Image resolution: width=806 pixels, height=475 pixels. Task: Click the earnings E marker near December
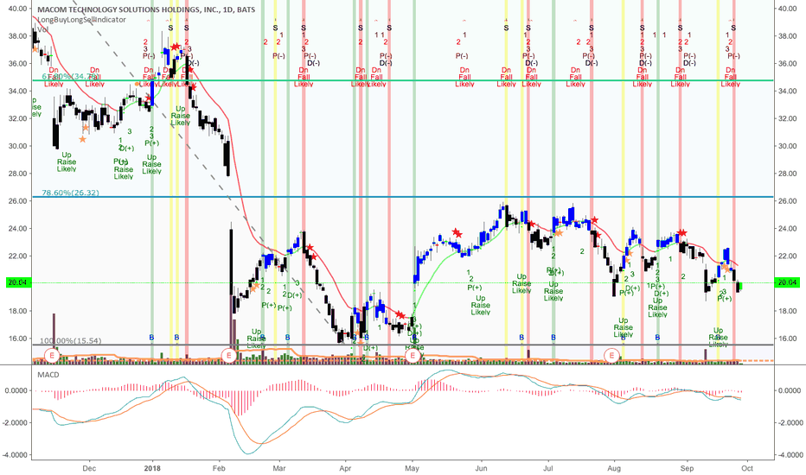pos(52,355)
